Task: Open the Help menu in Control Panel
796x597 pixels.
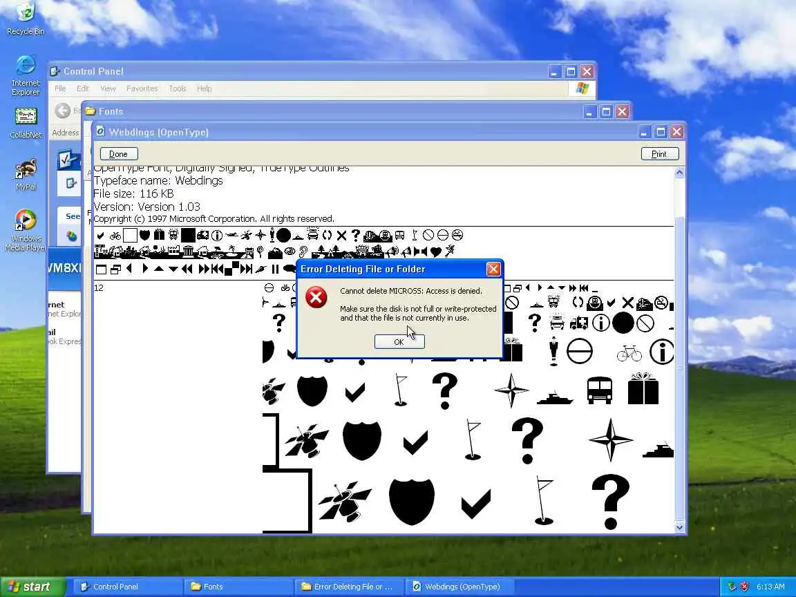Action: coord(204,88)
